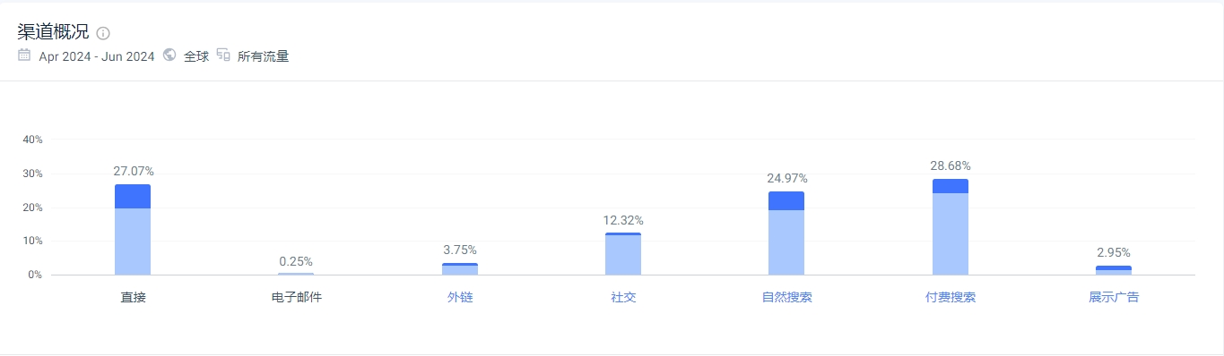1224x356 pixels.
Task: Click the 展示广告 bar showing 2.95%
Action: 1114,270
